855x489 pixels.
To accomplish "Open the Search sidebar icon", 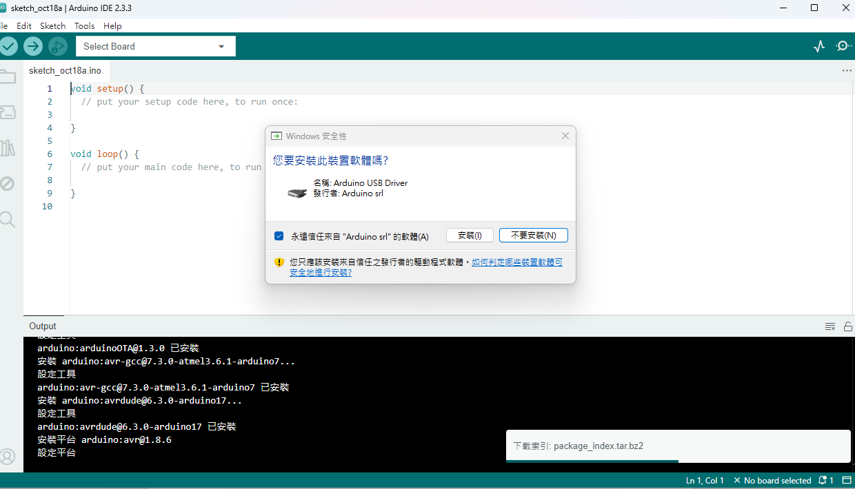I will (8, 220).
